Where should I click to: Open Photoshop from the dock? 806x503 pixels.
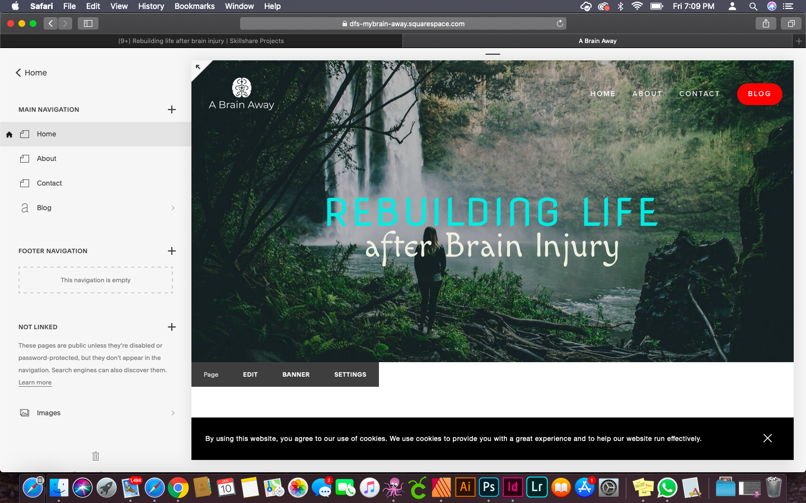click(x=489, y=487)
